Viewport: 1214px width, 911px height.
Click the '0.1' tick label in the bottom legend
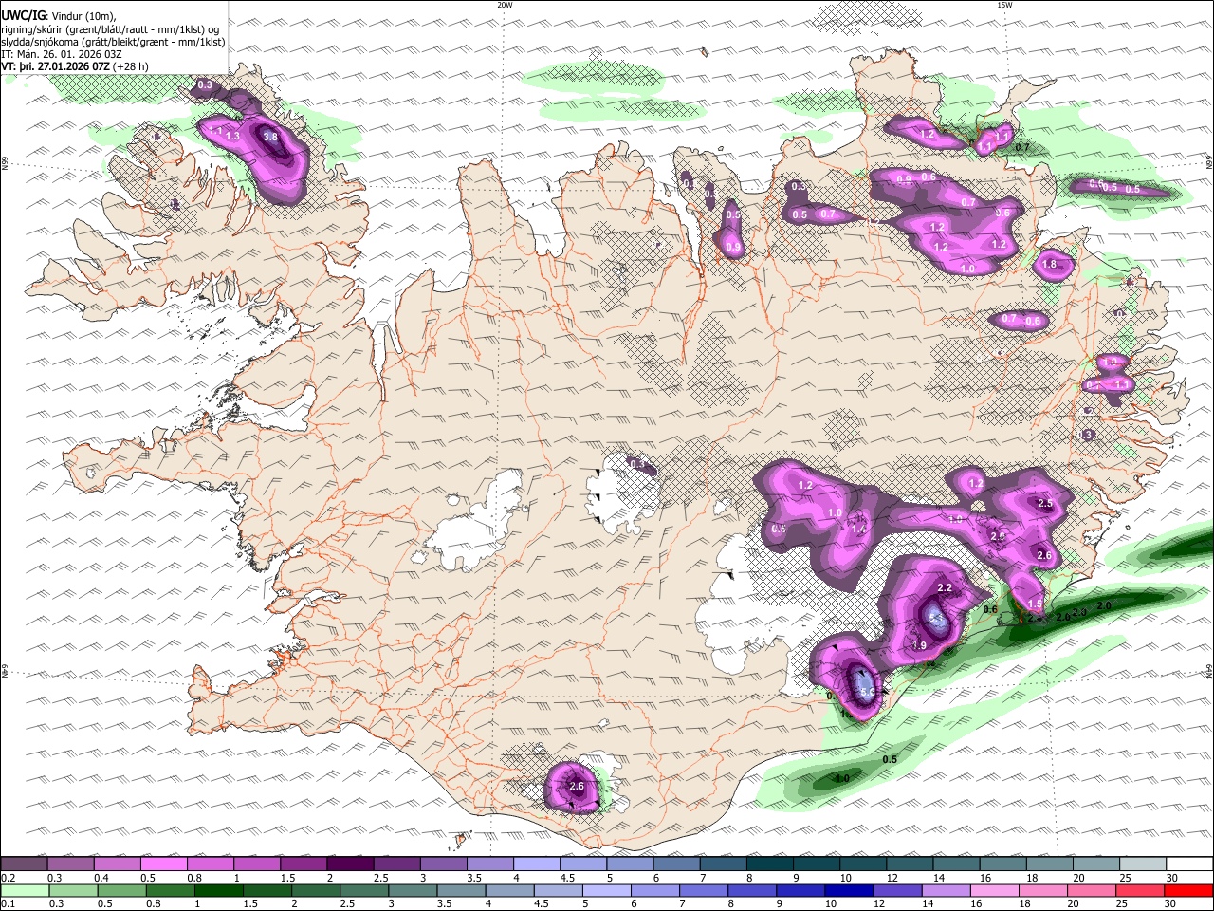(x=8, y=904)
